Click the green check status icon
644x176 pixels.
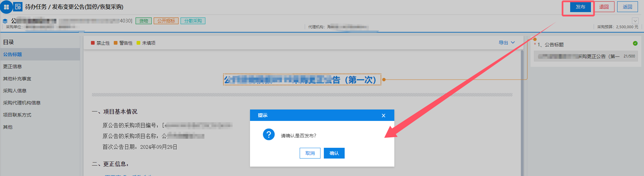635,43
